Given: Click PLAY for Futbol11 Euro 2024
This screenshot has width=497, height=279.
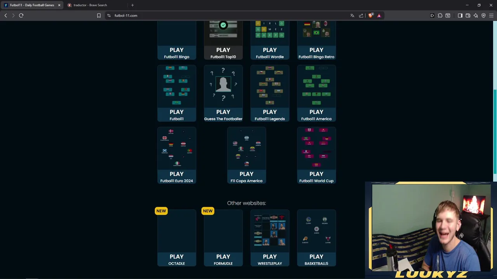Looking at the screenshot, I should click(177, 174).
